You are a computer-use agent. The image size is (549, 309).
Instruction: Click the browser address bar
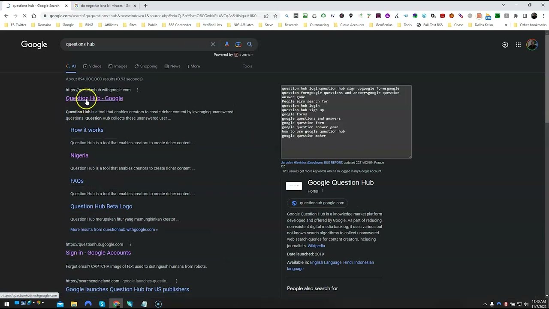point(154,16)
